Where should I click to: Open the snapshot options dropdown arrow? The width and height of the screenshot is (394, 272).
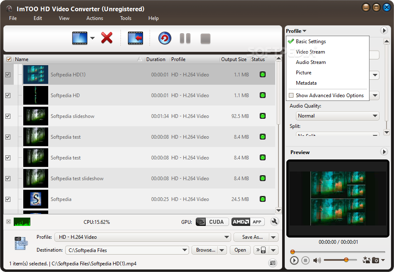(383, 260)
